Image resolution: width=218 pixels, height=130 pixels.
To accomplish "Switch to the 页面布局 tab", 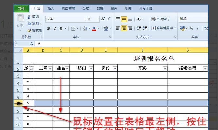I will 68,8.
